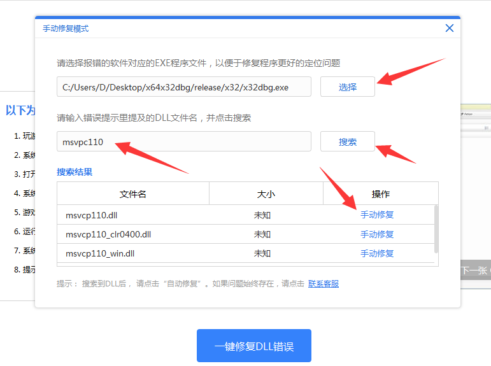Click 手动修复 for msvcp110_clr0400.dll

pyautogui.click(x=377, y=234)
